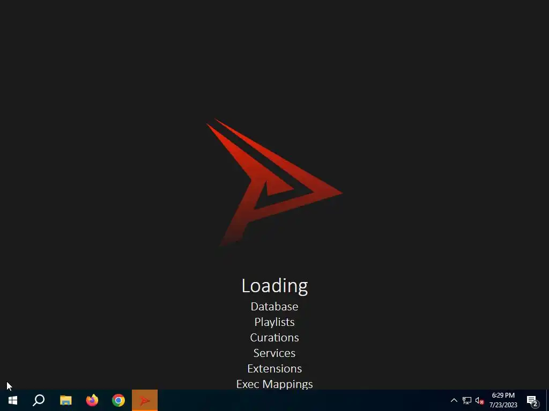This screenshot has height=411, width=549.
Task: Click the "Curations" loading entry
Action: 274,338
